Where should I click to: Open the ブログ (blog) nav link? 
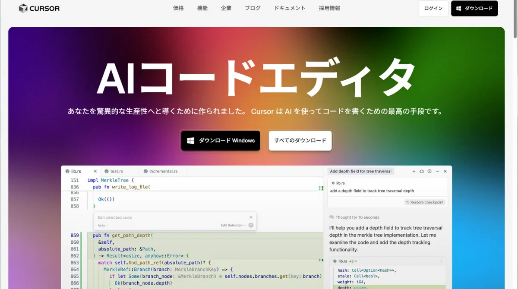click(x=253, y=8)
